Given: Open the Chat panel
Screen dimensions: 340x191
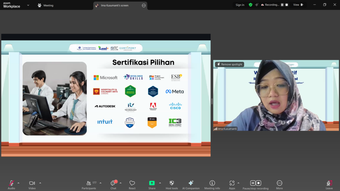Looking at the screenshot, I should point(113,185).
